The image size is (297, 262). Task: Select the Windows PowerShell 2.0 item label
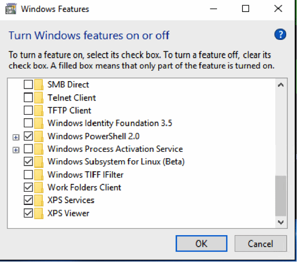coord(94,136)
